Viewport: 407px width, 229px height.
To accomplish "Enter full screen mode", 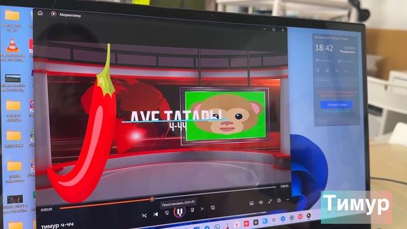I will coord(270,201).
